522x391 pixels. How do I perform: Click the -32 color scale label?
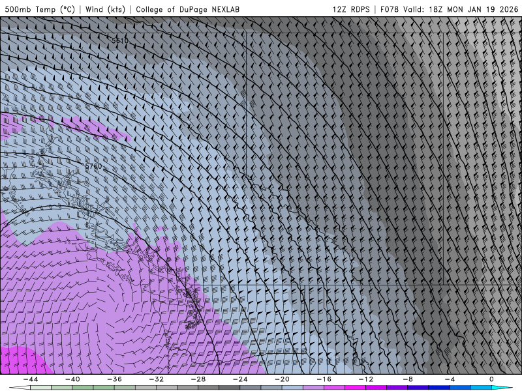pyautogui.click(x=157, y=379)
